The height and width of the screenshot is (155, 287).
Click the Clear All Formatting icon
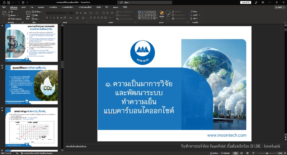click(x=85, y=13)
